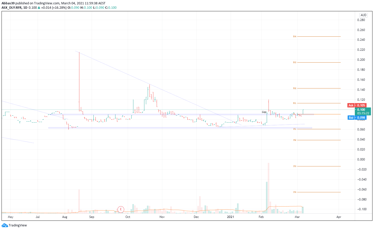374x230 pixels.
Task: Click the 'Nov' time axis label
Action: tap(162, 217)
